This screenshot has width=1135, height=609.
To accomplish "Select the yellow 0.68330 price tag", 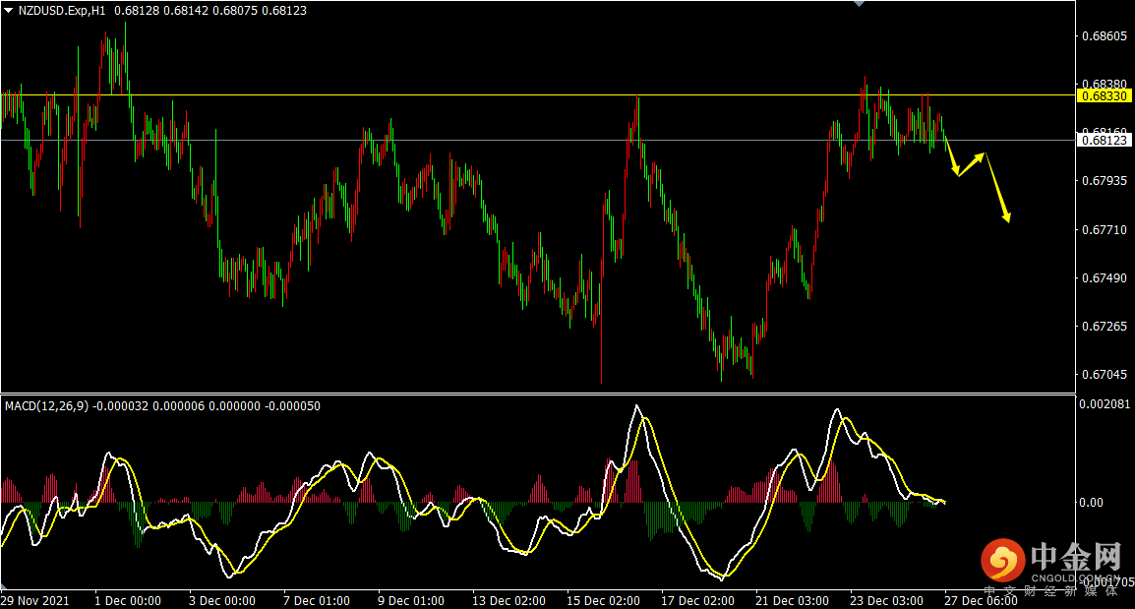I will (x=1104, y=96).
